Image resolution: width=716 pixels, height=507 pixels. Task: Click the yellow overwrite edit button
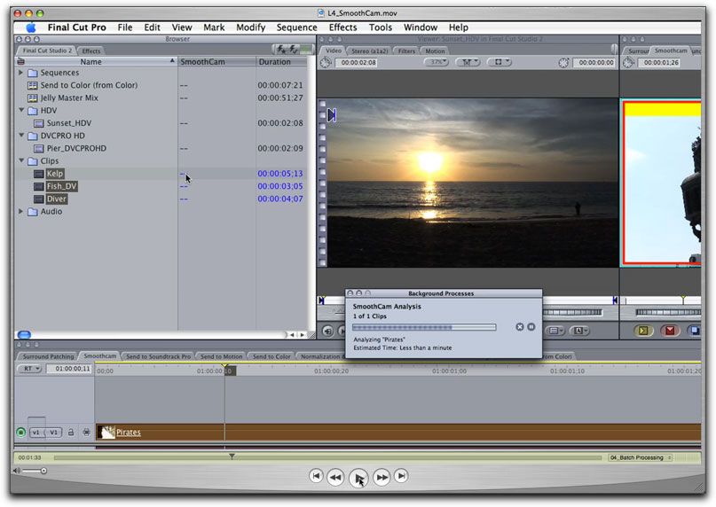[643, 331]
